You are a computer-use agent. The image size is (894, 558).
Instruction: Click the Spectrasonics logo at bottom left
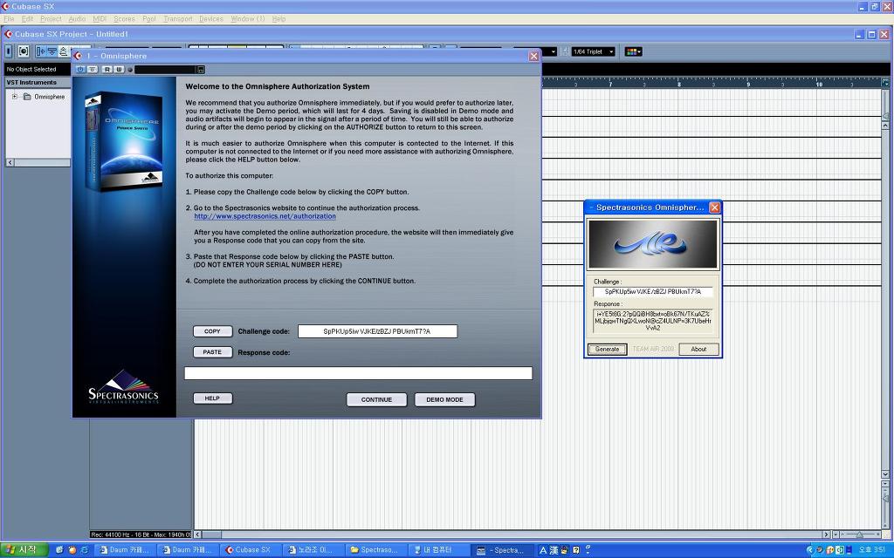click(123, 386)
